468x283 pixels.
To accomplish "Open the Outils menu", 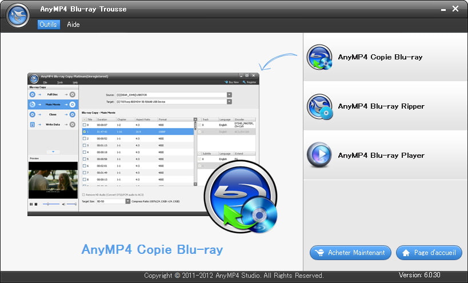I will pos(49,25).
